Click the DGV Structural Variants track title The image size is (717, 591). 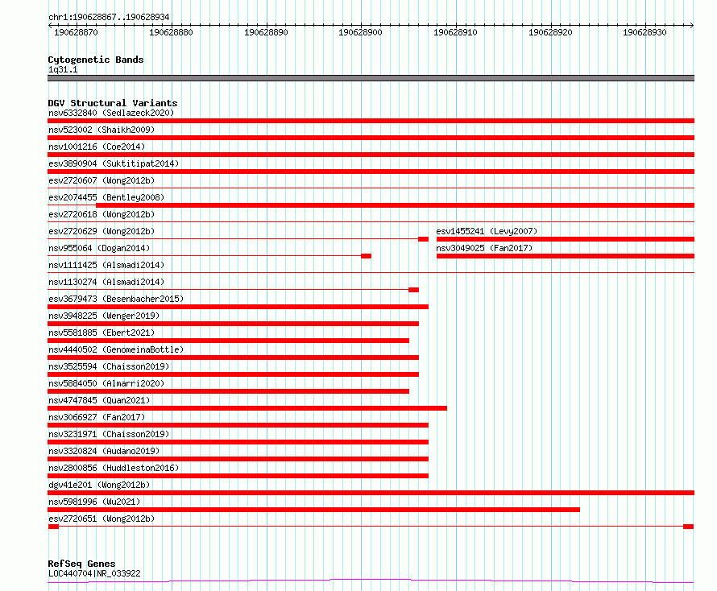[113, 103]
